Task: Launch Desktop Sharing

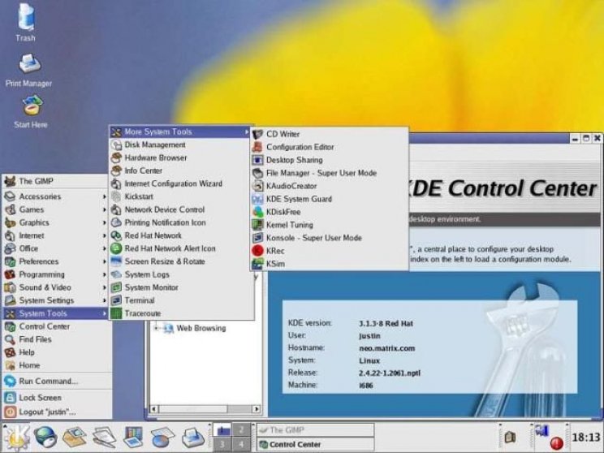Action: (330, 160)
